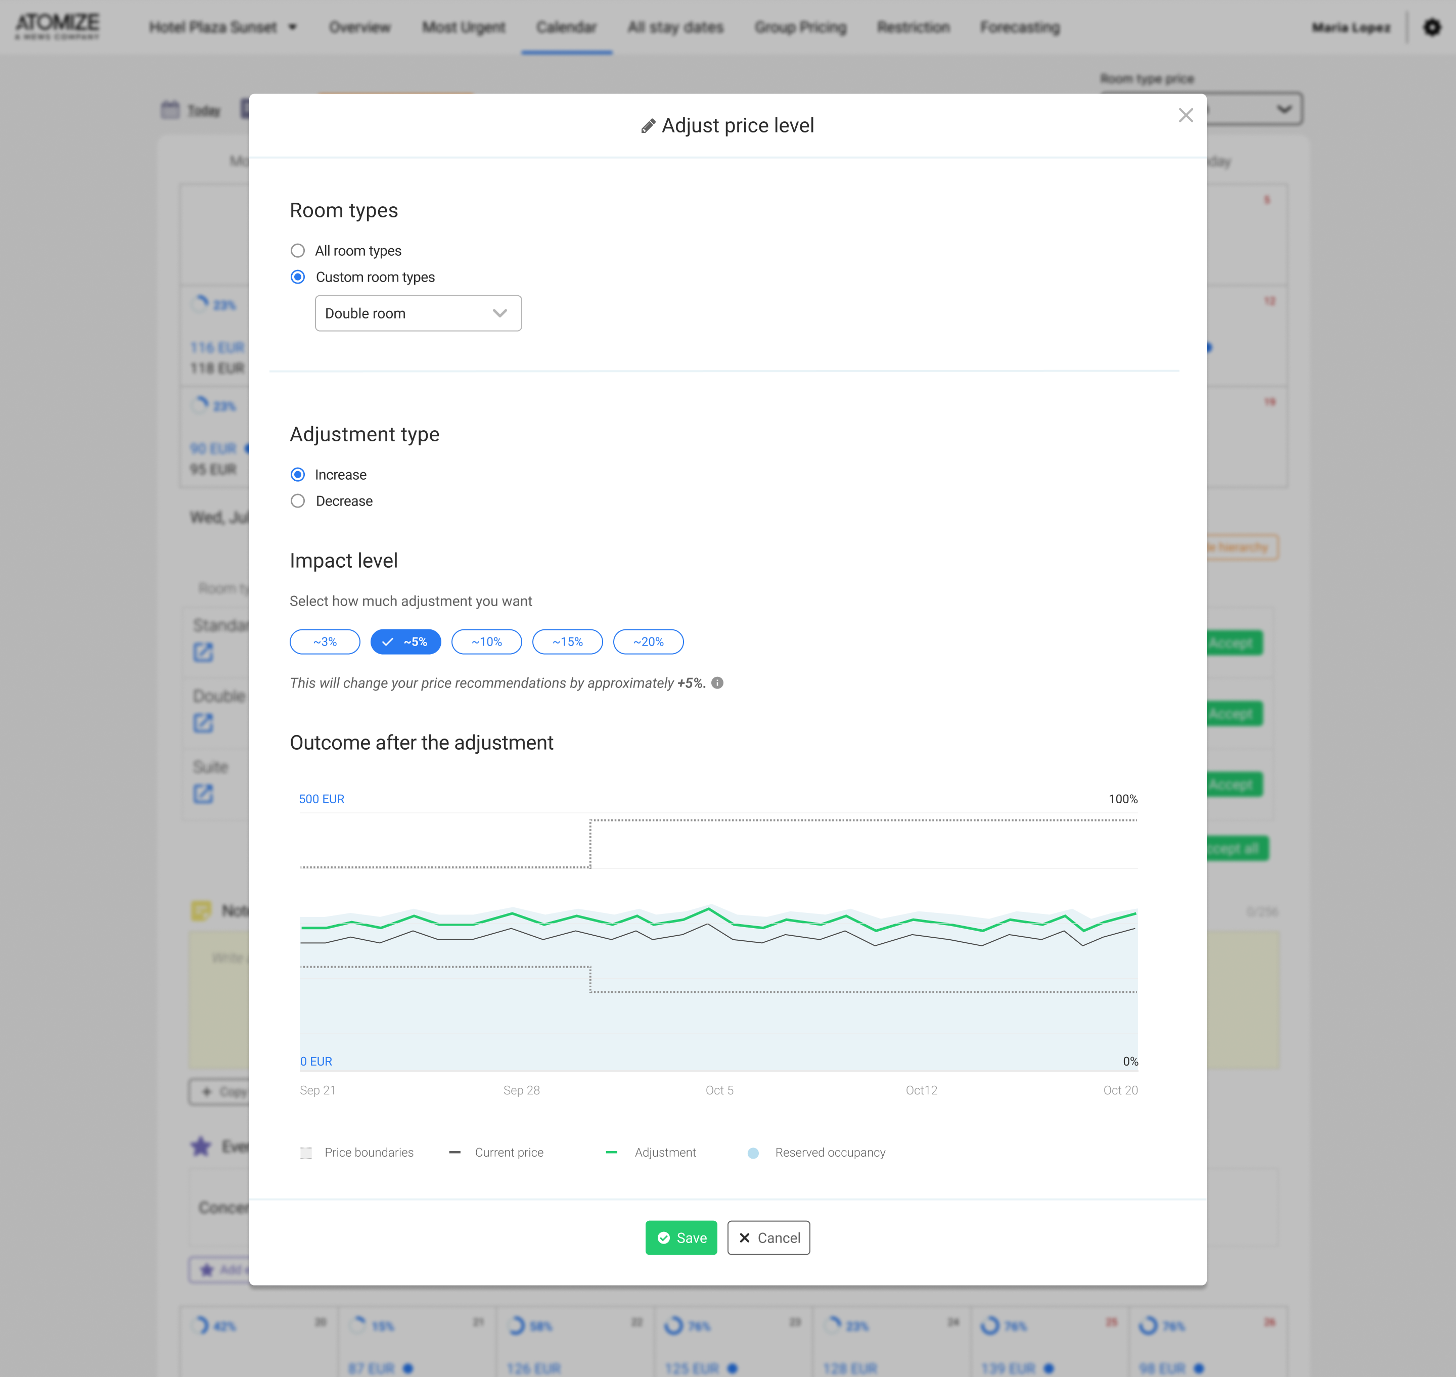Open the All stay dates tab
The width and height of the screenshot is (1456, 1377).
click(675, 27)
